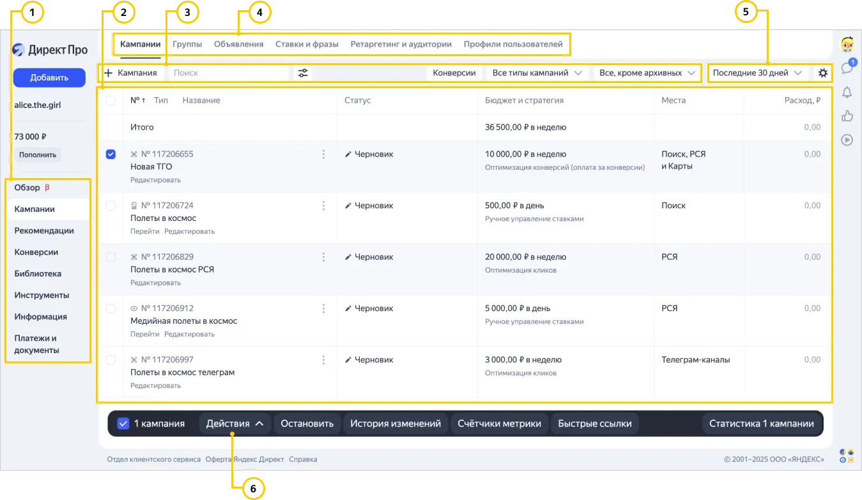Expand the Все типы кампаний dropdown

(537, 73)
